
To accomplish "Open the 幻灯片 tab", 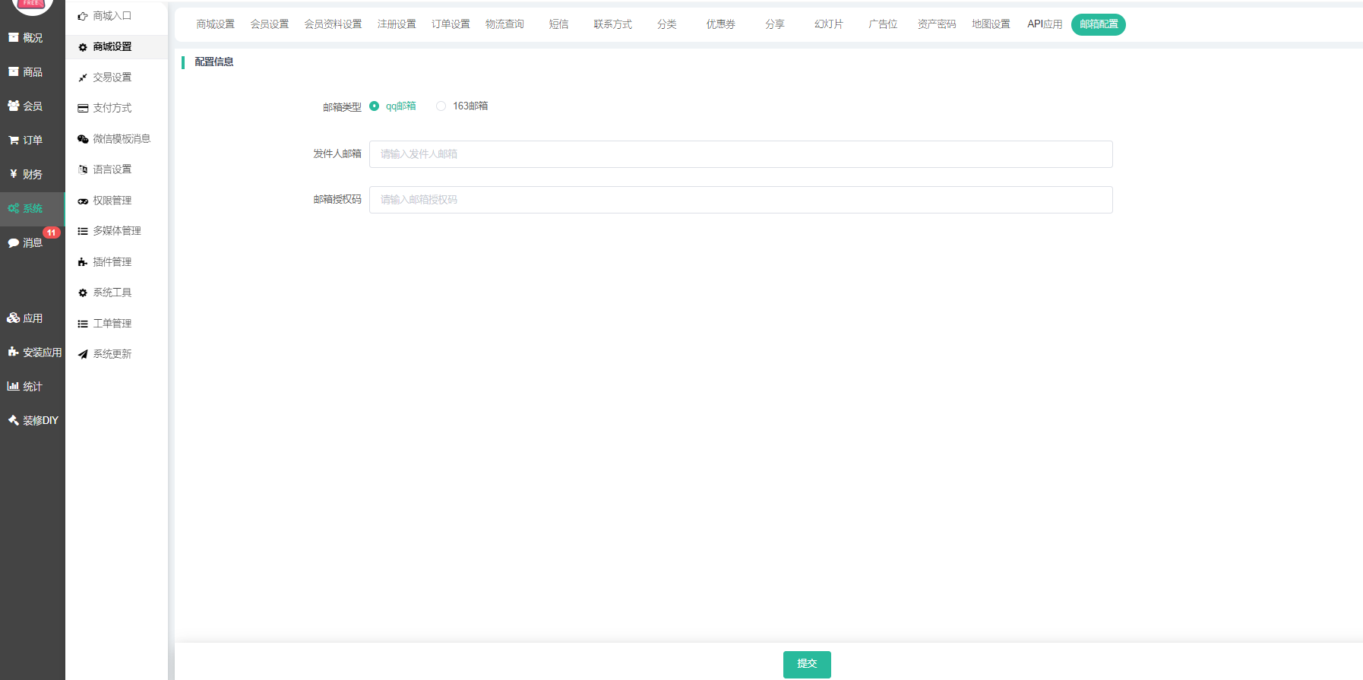I will (828, 24).
